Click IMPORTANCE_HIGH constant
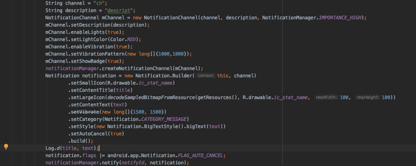This screenshot has width=416, height=166. click(x=340, y=18)
